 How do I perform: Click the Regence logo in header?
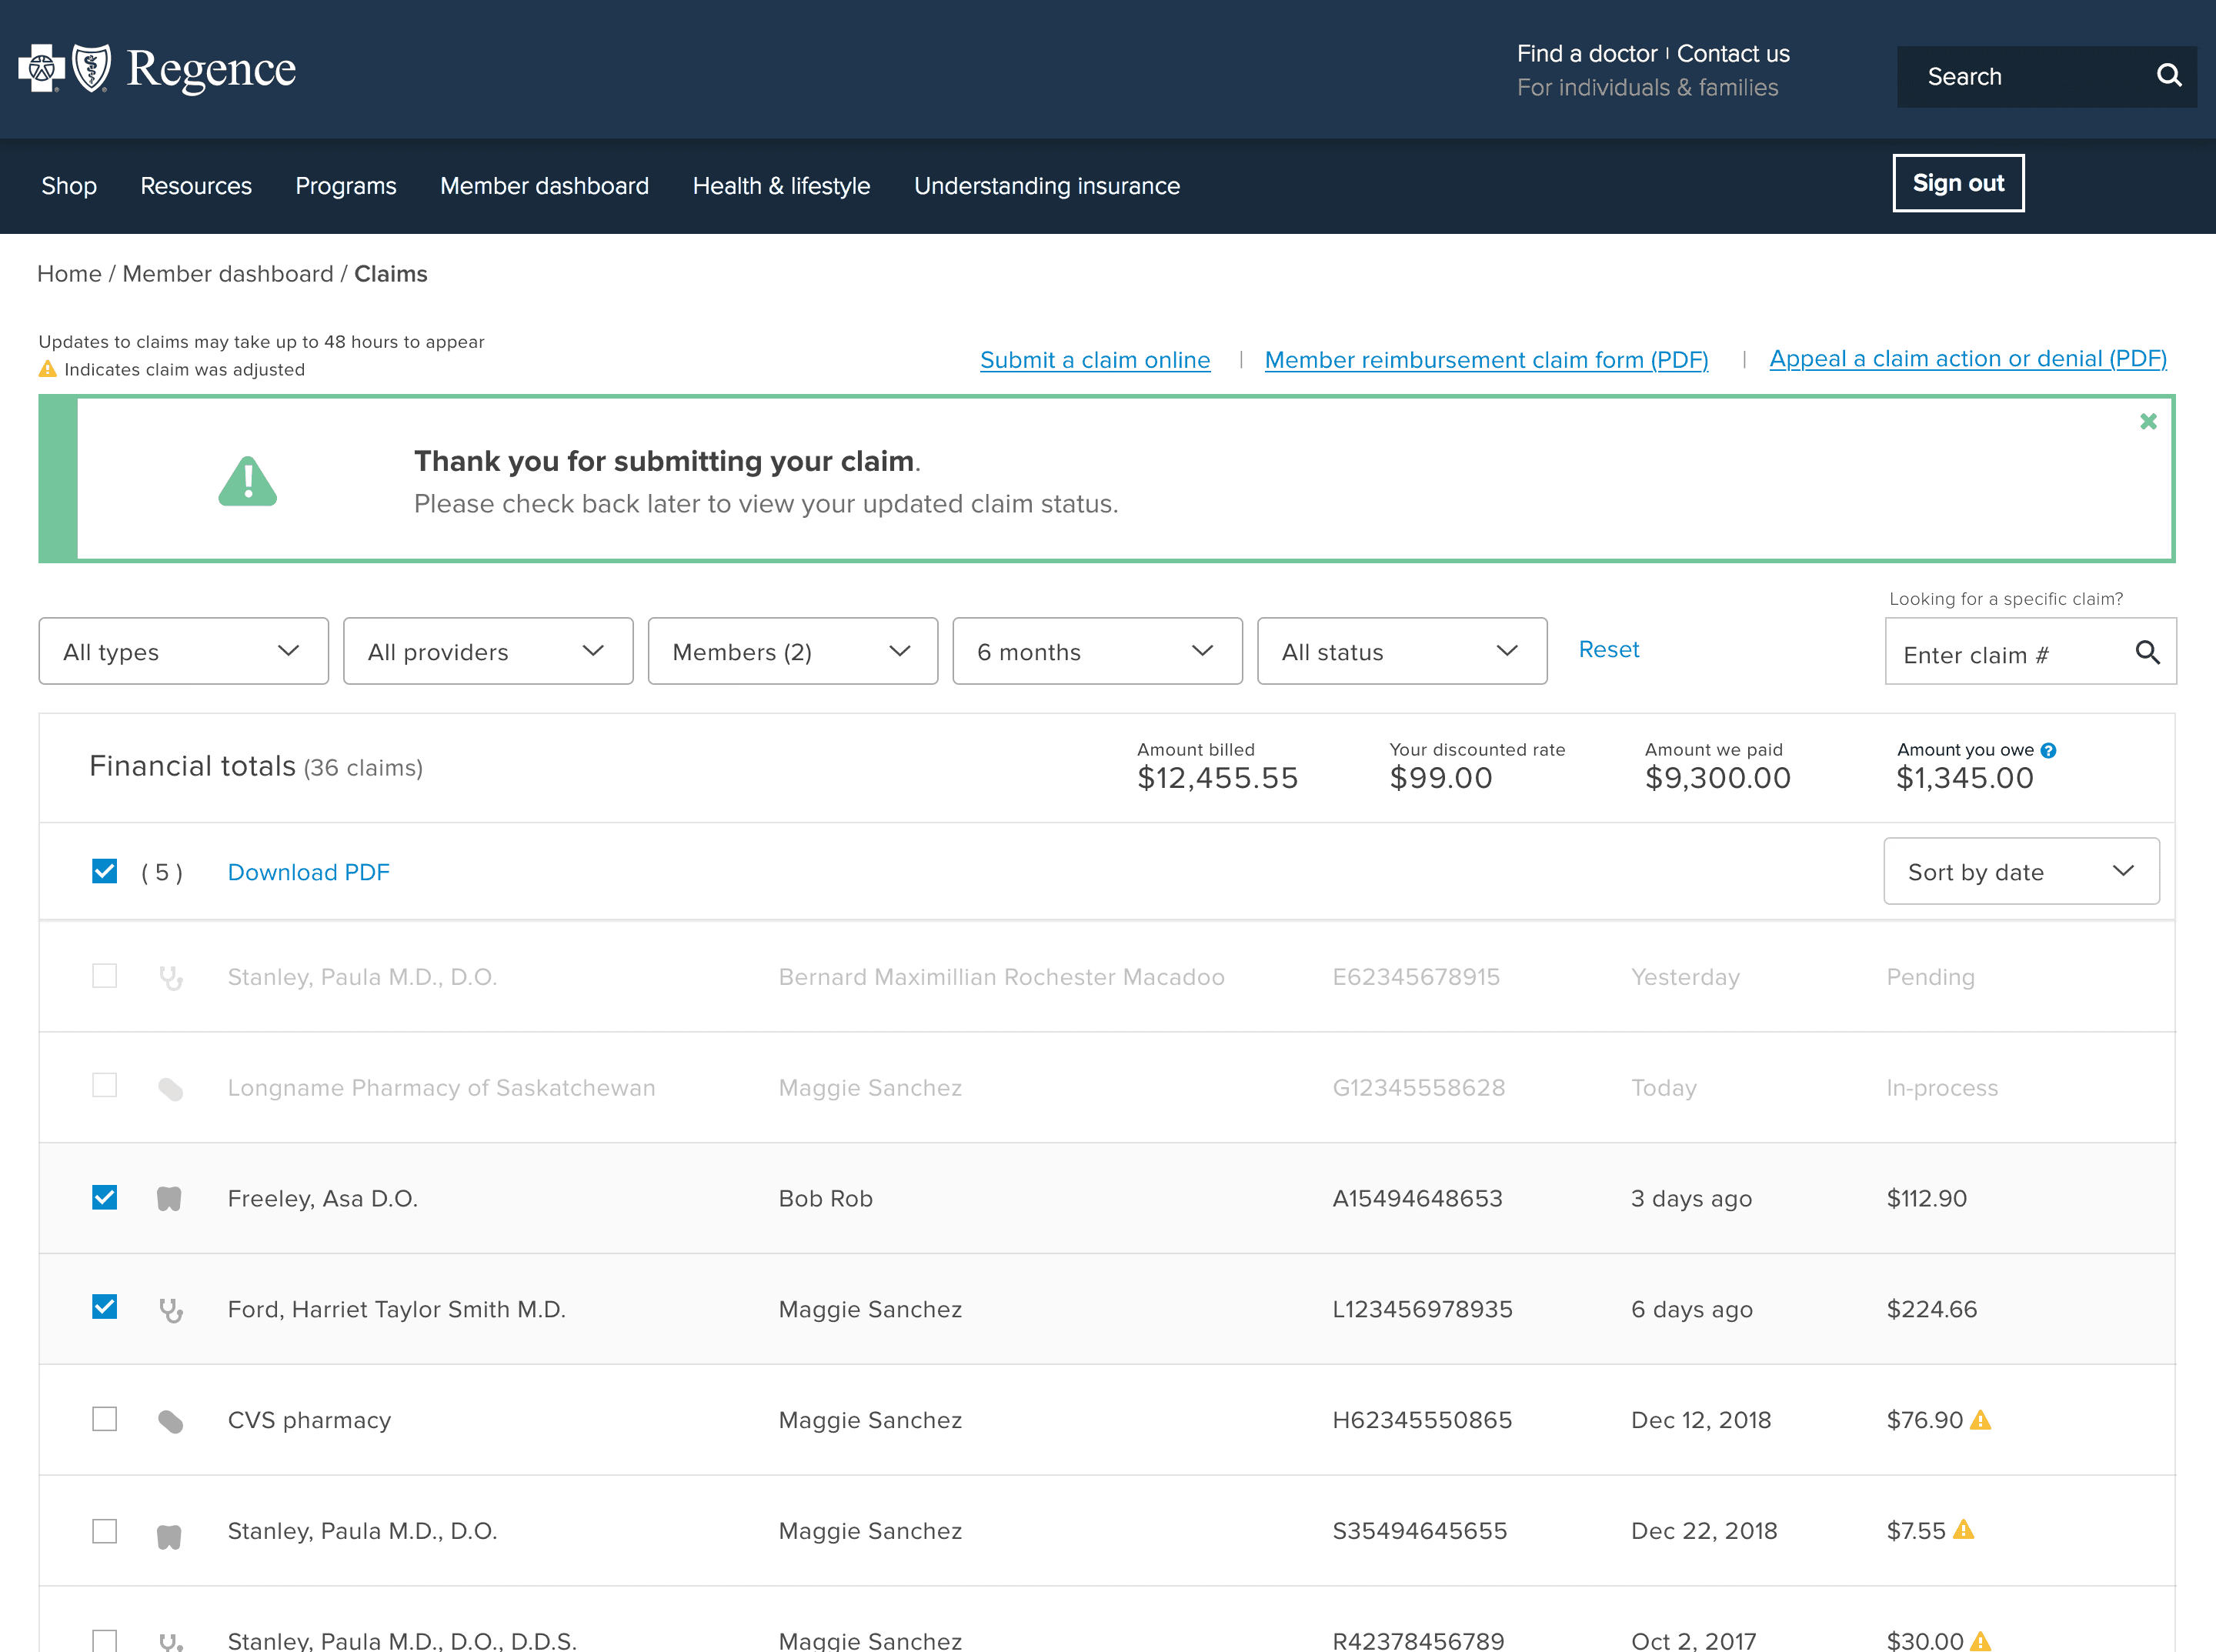(157, 69)
